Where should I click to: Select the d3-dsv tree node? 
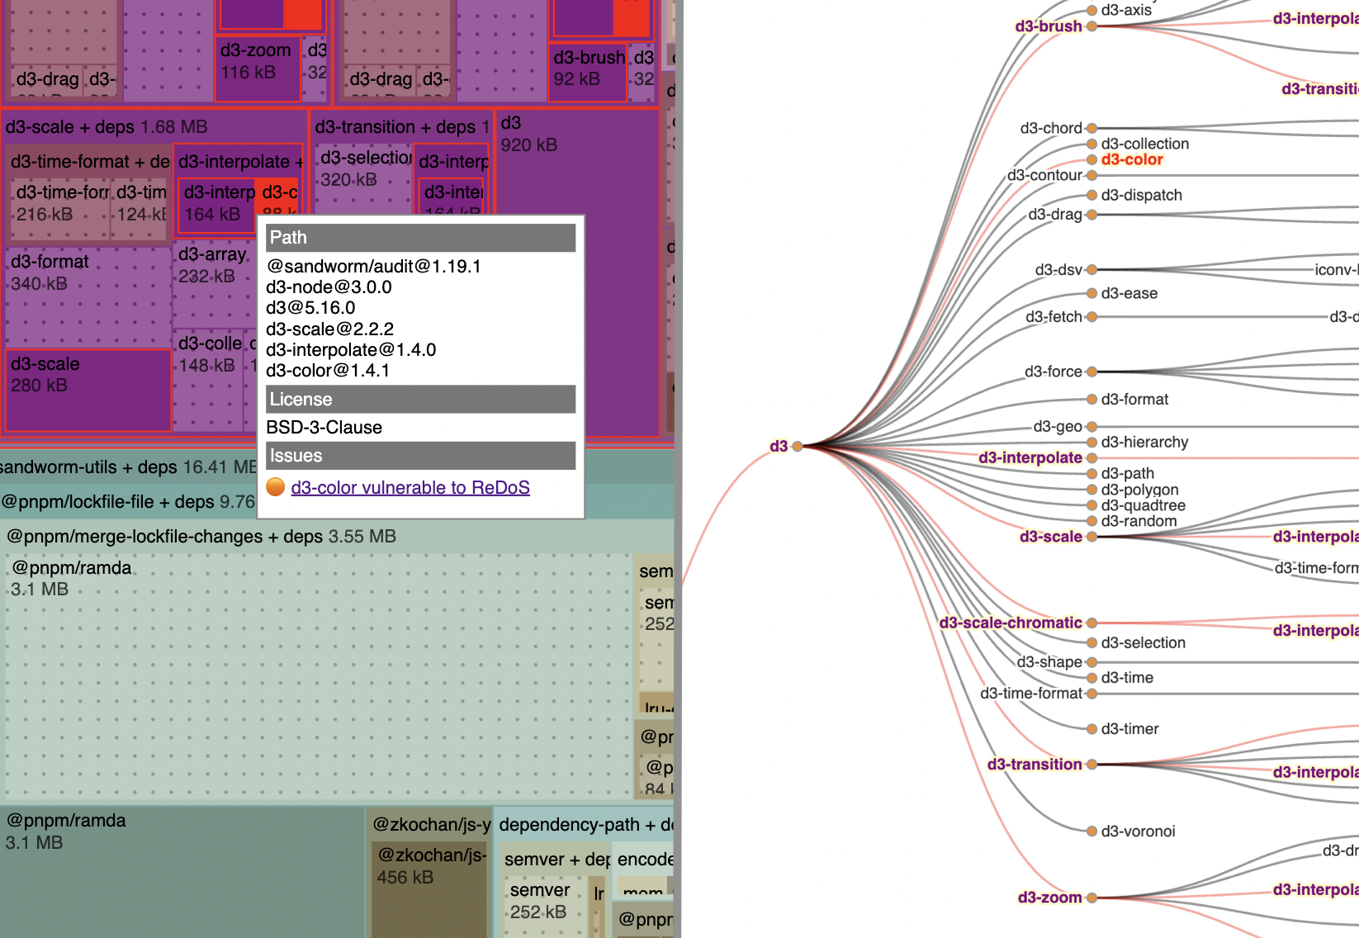(x=1091, y=269)
